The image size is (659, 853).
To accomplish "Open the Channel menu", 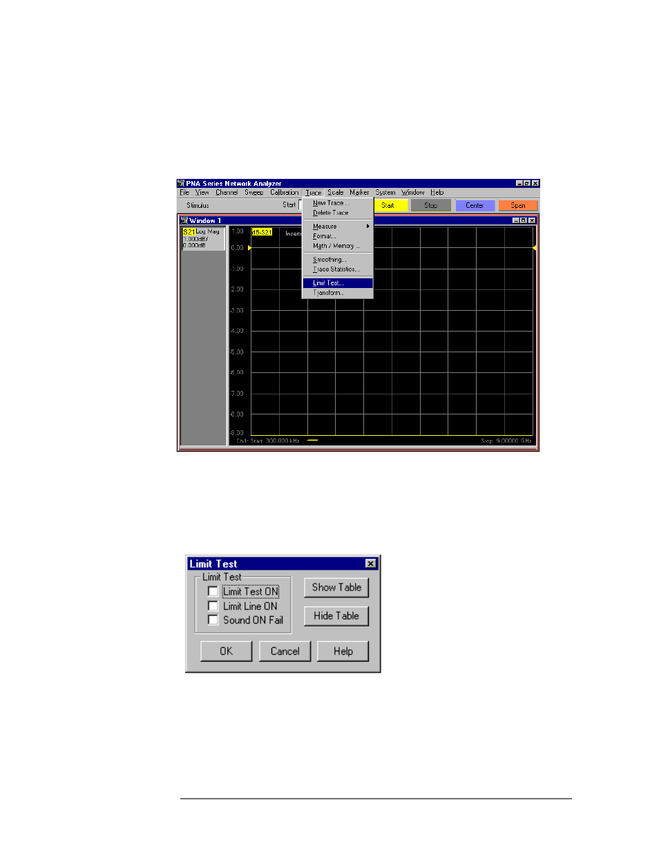I will click(227, 193).
